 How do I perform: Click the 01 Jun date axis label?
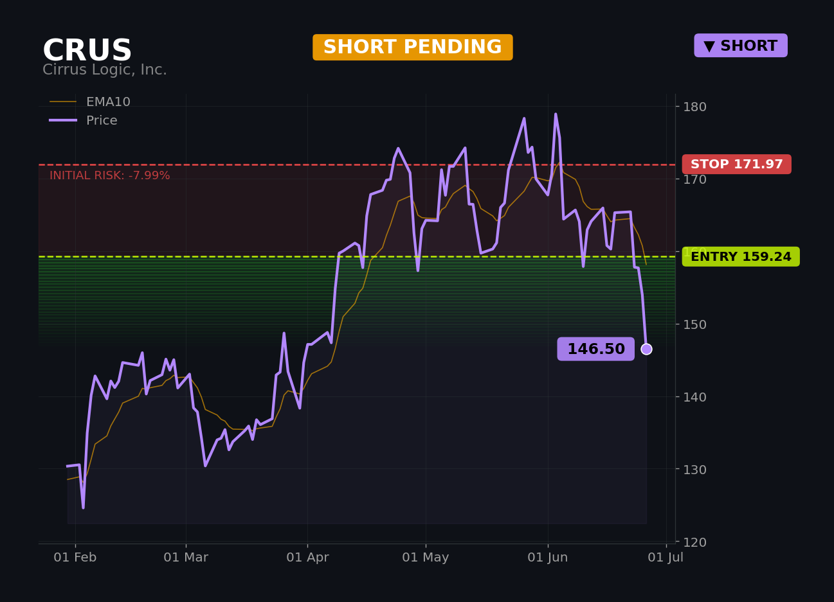point(548,558)
